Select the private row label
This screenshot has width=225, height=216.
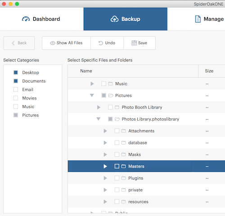point(135,190)
